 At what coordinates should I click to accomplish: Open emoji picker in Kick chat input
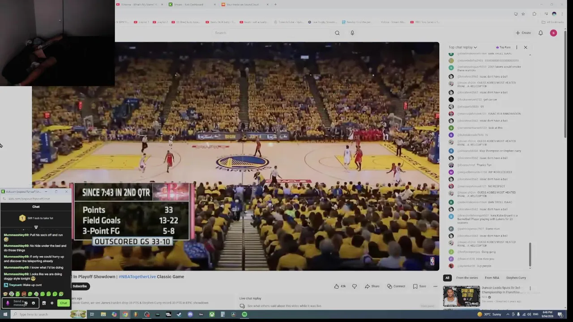coord(33,303)
